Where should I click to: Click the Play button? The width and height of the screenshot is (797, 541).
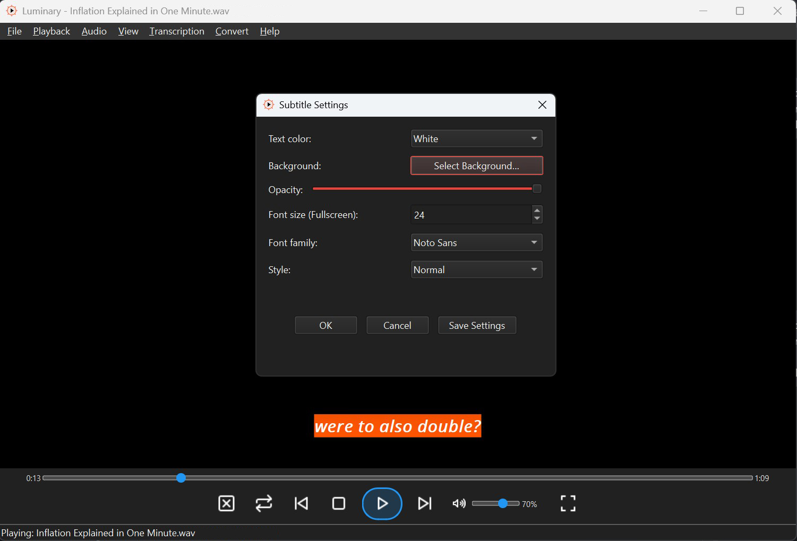click(382, 503)
